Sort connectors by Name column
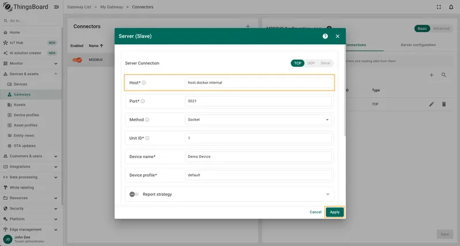 coord(96,46)
